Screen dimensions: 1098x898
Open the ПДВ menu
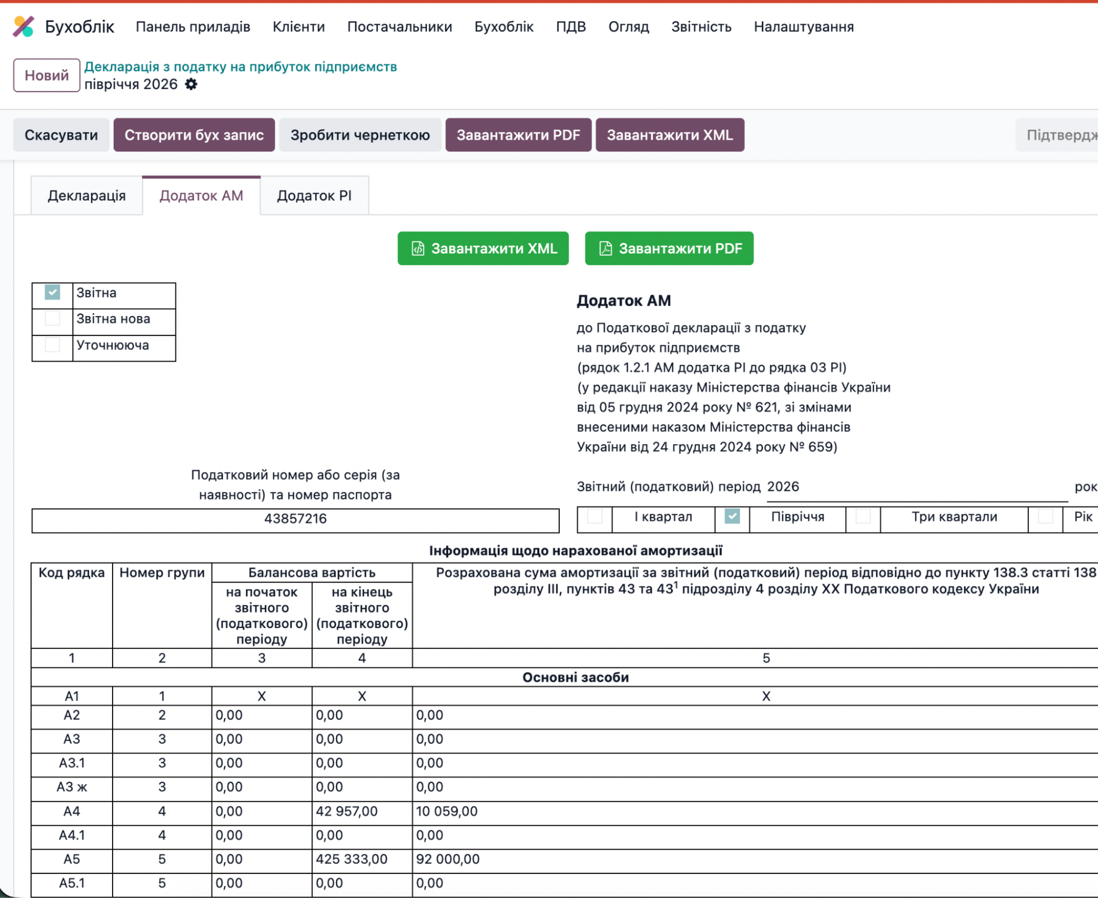[571, 27]
